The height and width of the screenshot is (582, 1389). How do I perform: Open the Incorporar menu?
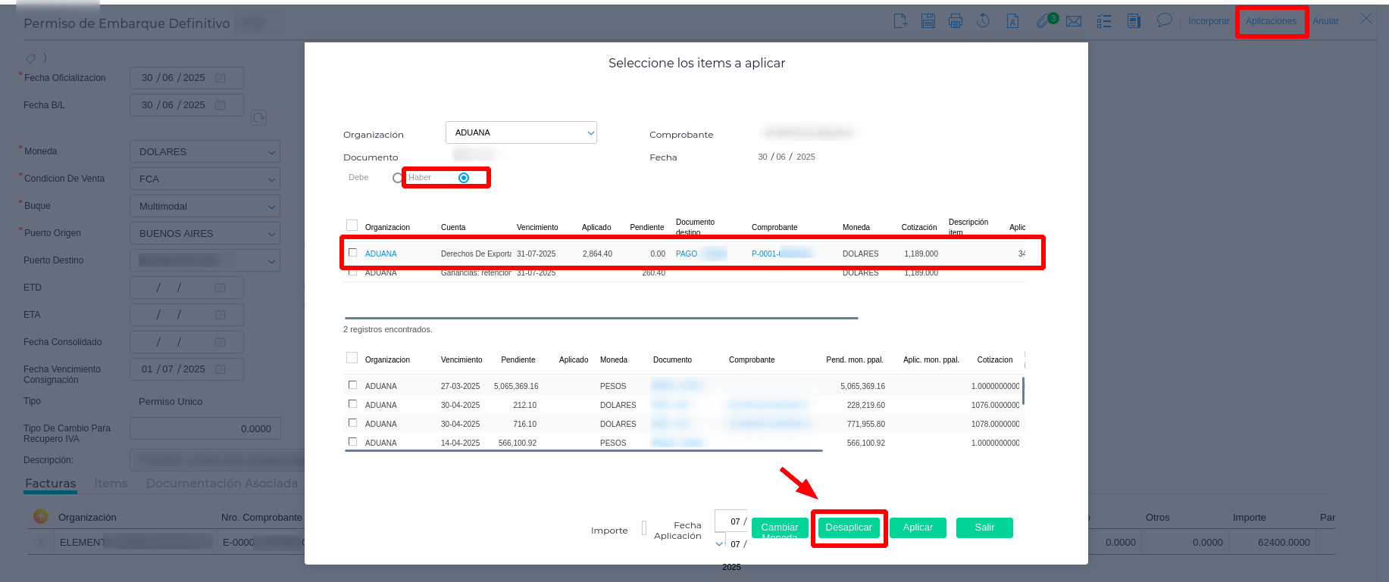(1209, 21)
